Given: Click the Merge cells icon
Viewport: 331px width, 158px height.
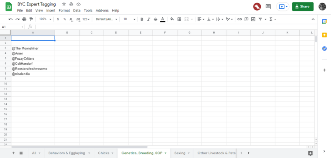Looking at the screenshot, I should (x=186, y=19).
